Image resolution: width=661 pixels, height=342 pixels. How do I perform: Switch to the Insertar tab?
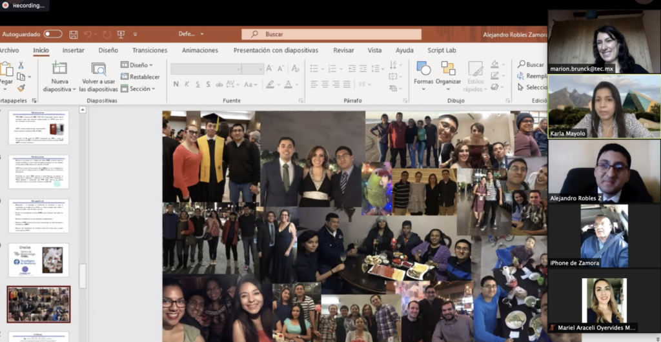pyautogui.click(x=74, y=50)
